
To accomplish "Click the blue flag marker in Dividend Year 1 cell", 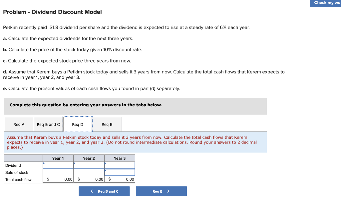I will (44, 163).
